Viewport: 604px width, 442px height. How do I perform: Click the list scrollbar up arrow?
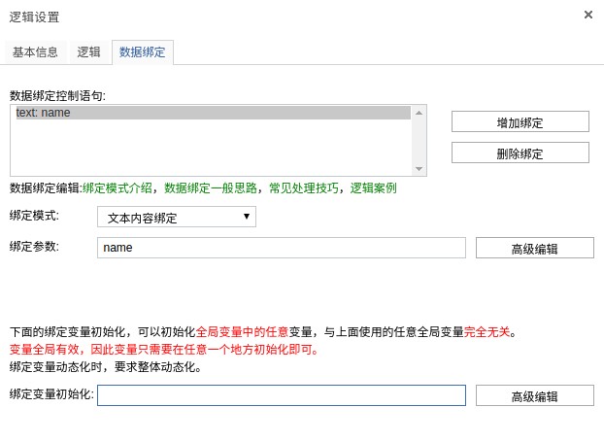[x=419, y=113]
